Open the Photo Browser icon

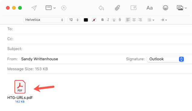coord(180,8)
